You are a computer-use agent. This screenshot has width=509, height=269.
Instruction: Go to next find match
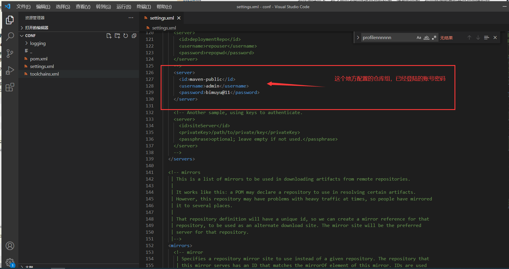478,38
